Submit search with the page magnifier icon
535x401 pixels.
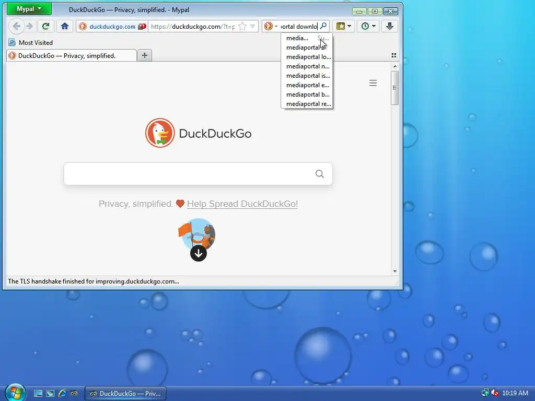[320, 174]
